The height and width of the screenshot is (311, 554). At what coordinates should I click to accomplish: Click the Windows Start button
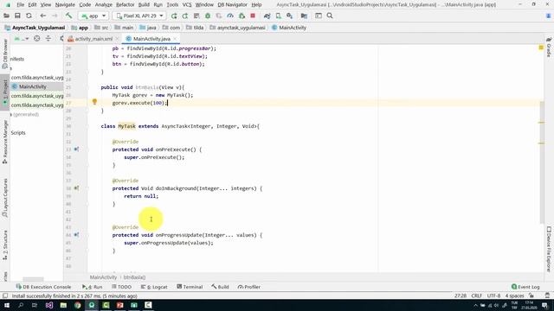click(x=7, y=305)
